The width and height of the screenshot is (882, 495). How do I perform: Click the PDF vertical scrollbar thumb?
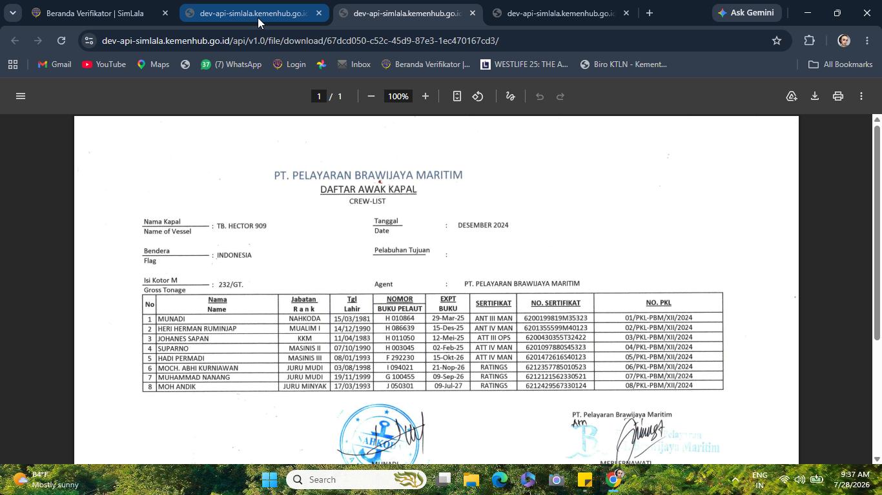(x=877, y=233)
